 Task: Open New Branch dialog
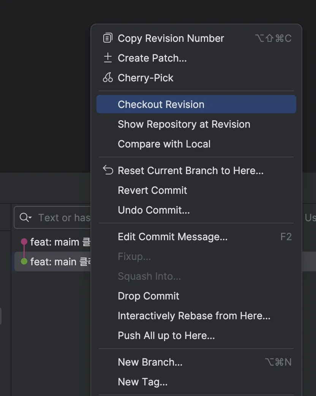pos(150,362)
